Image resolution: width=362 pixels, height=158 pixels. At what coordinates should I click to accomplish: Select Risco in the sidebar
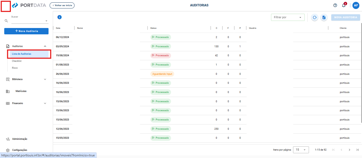point(15,68)
